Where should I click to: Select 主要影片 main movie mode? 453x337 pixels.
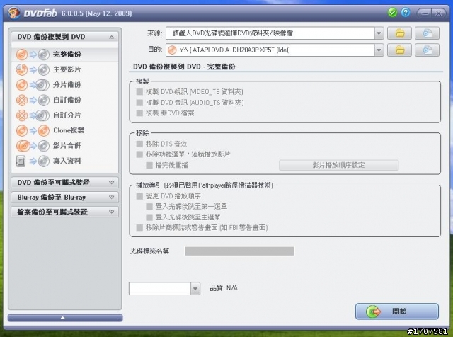pyautogui.click(x=65, y=69)
